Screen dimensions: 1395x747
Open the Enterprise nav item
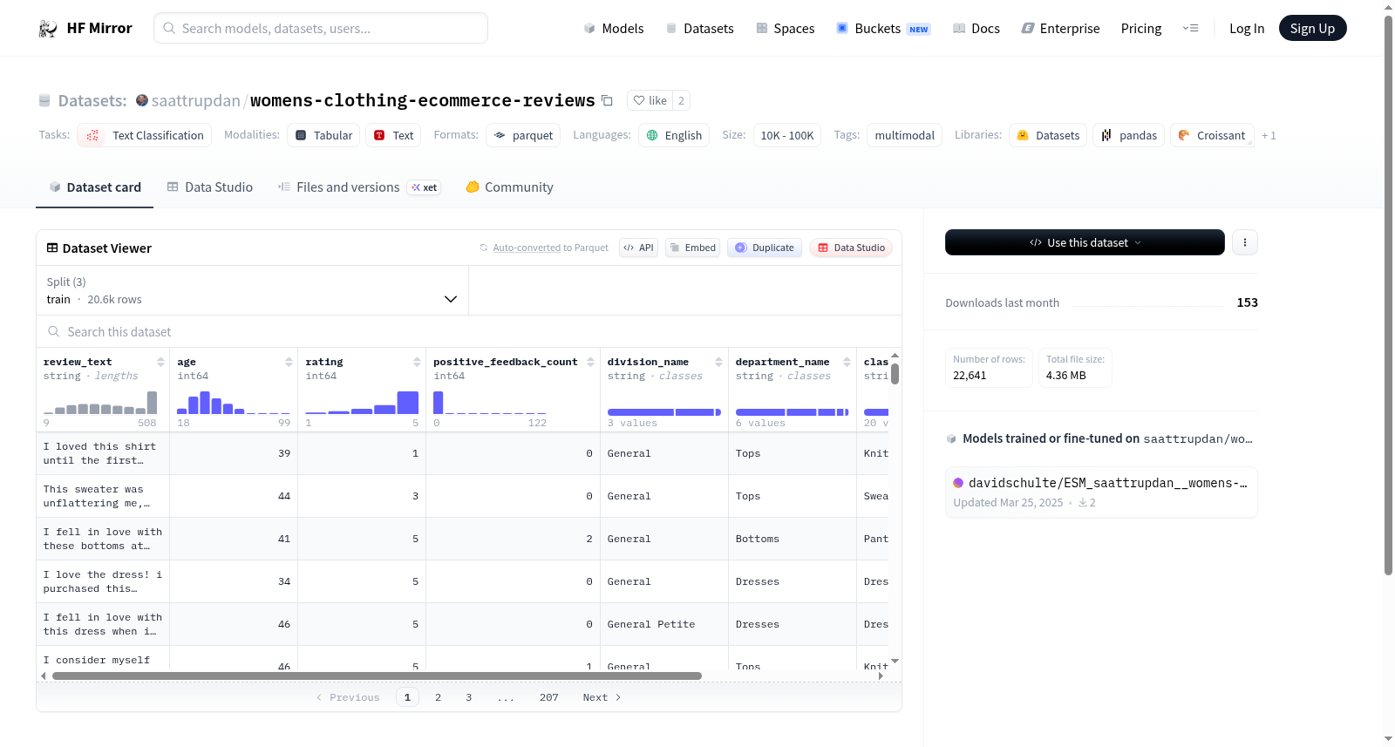pos(1060,29)
